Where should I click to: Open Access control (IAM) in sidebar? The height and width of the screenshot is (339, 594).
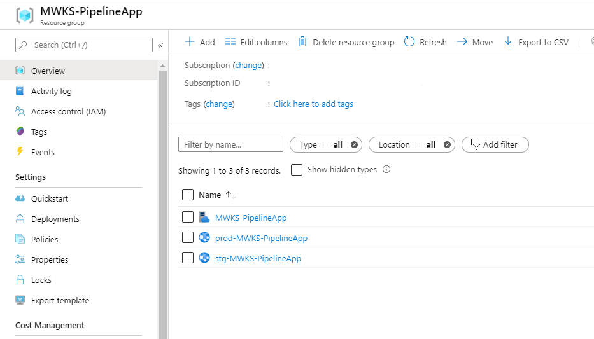[x=68, y=112]
